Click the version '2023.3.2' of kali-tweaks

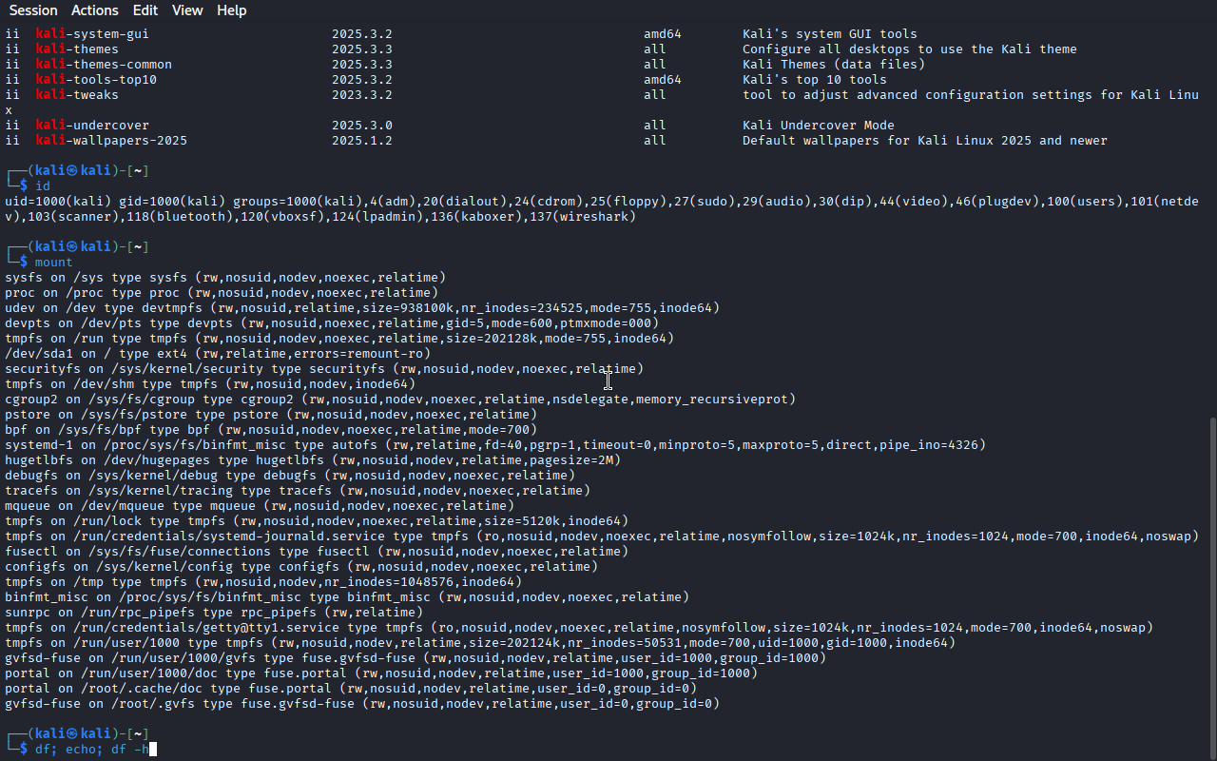coord(362,95)
